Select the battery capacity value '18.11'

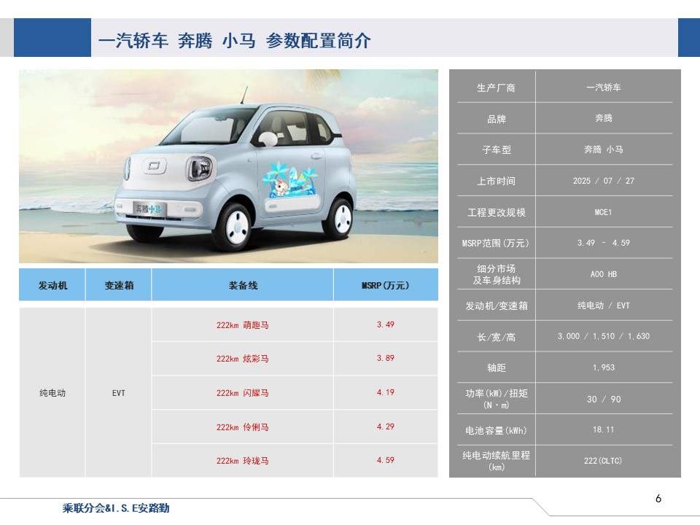[x=604, y=429]
